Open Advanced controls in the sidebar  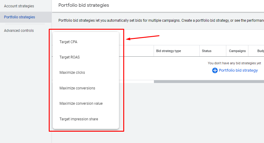(19, 31)
